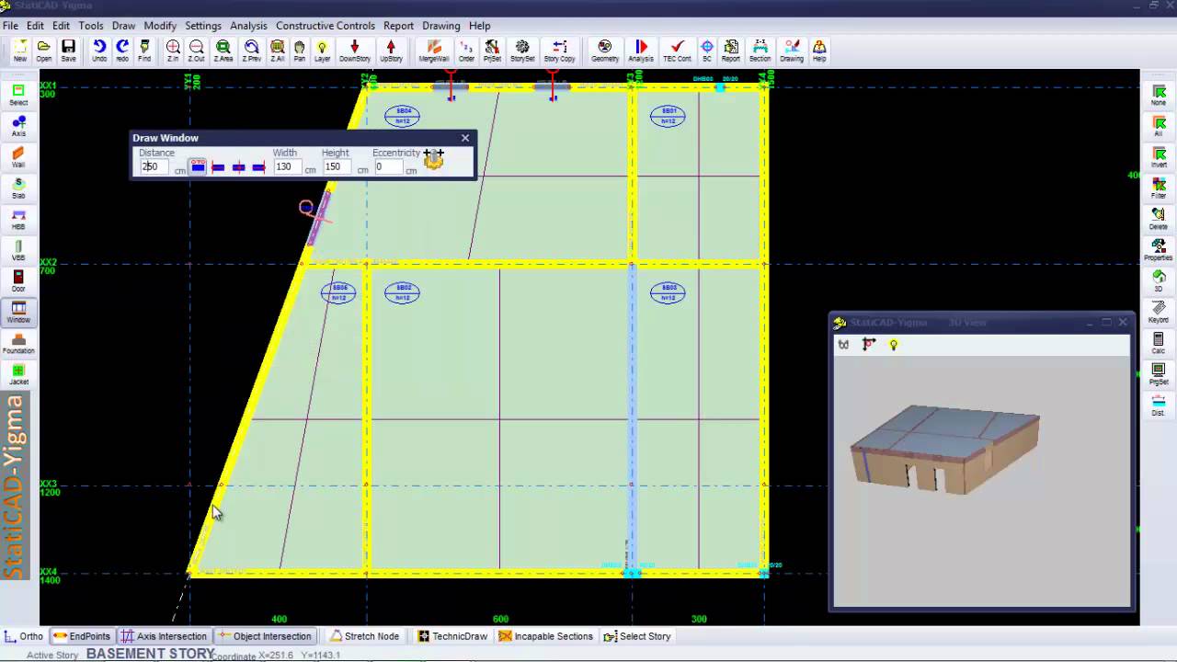Screen dimensions: 1177x662
Task: Open the Drawing menu
Action: 441,26
